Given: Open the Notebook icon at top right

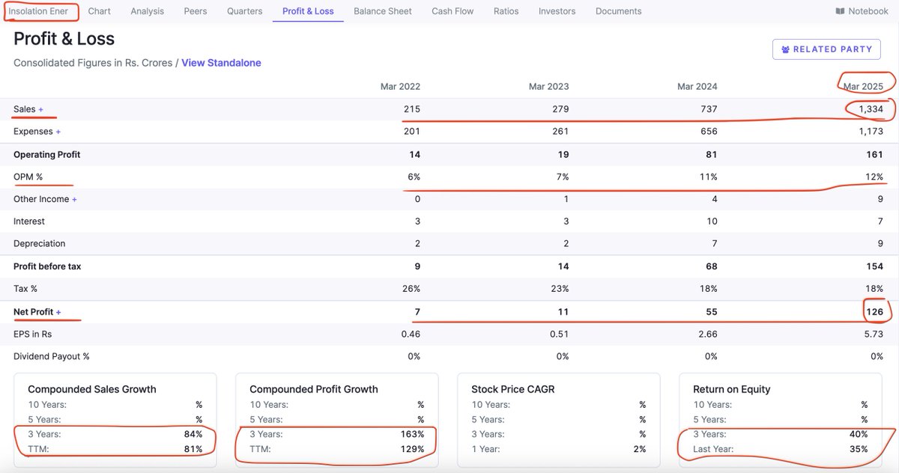Looking at the screenshot, I should pos(840,11).
